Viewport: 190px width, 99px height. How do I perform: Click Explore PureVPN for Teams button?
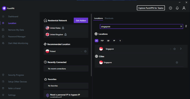[151, 8]
